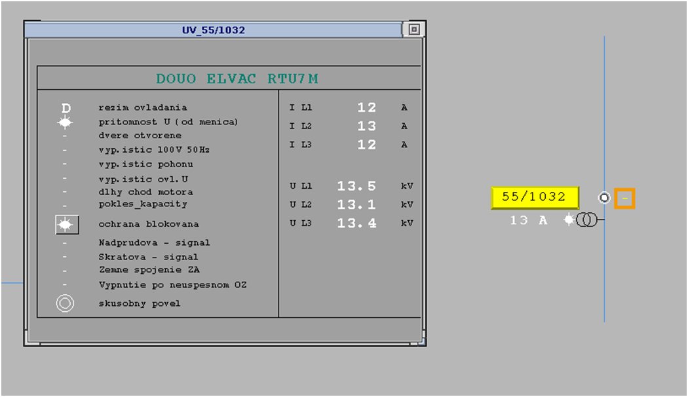
Task: Click the transformer symbol on the line diagram
Action: [x=586, y=221]
